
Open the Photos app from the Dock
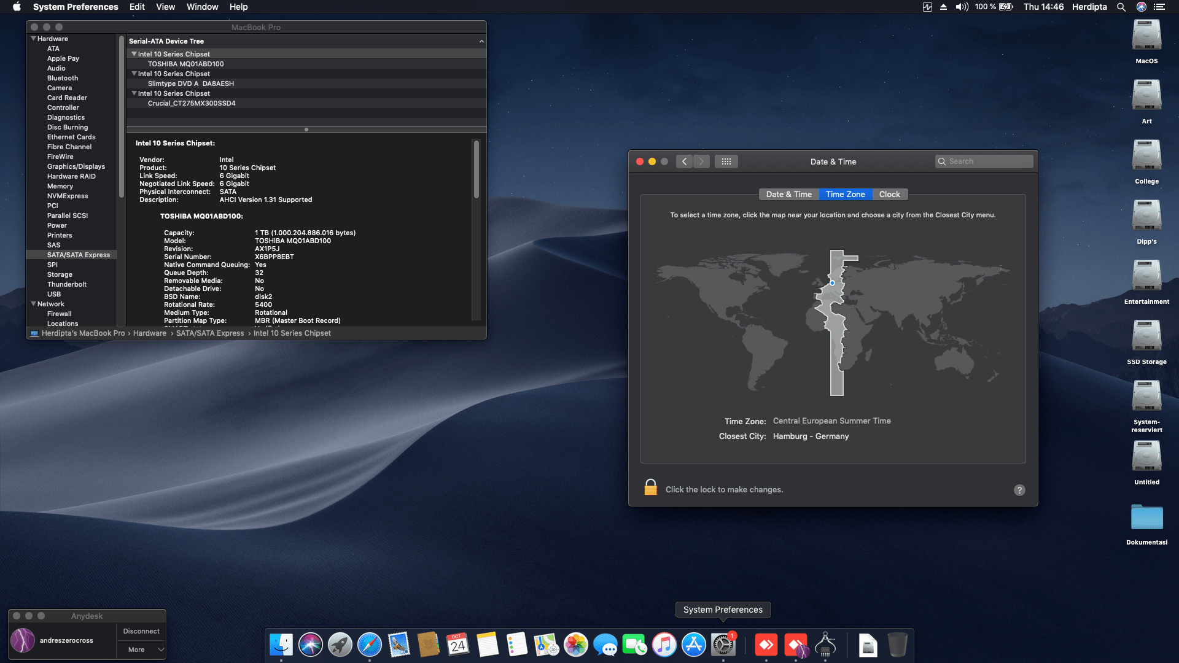point(575,645)
